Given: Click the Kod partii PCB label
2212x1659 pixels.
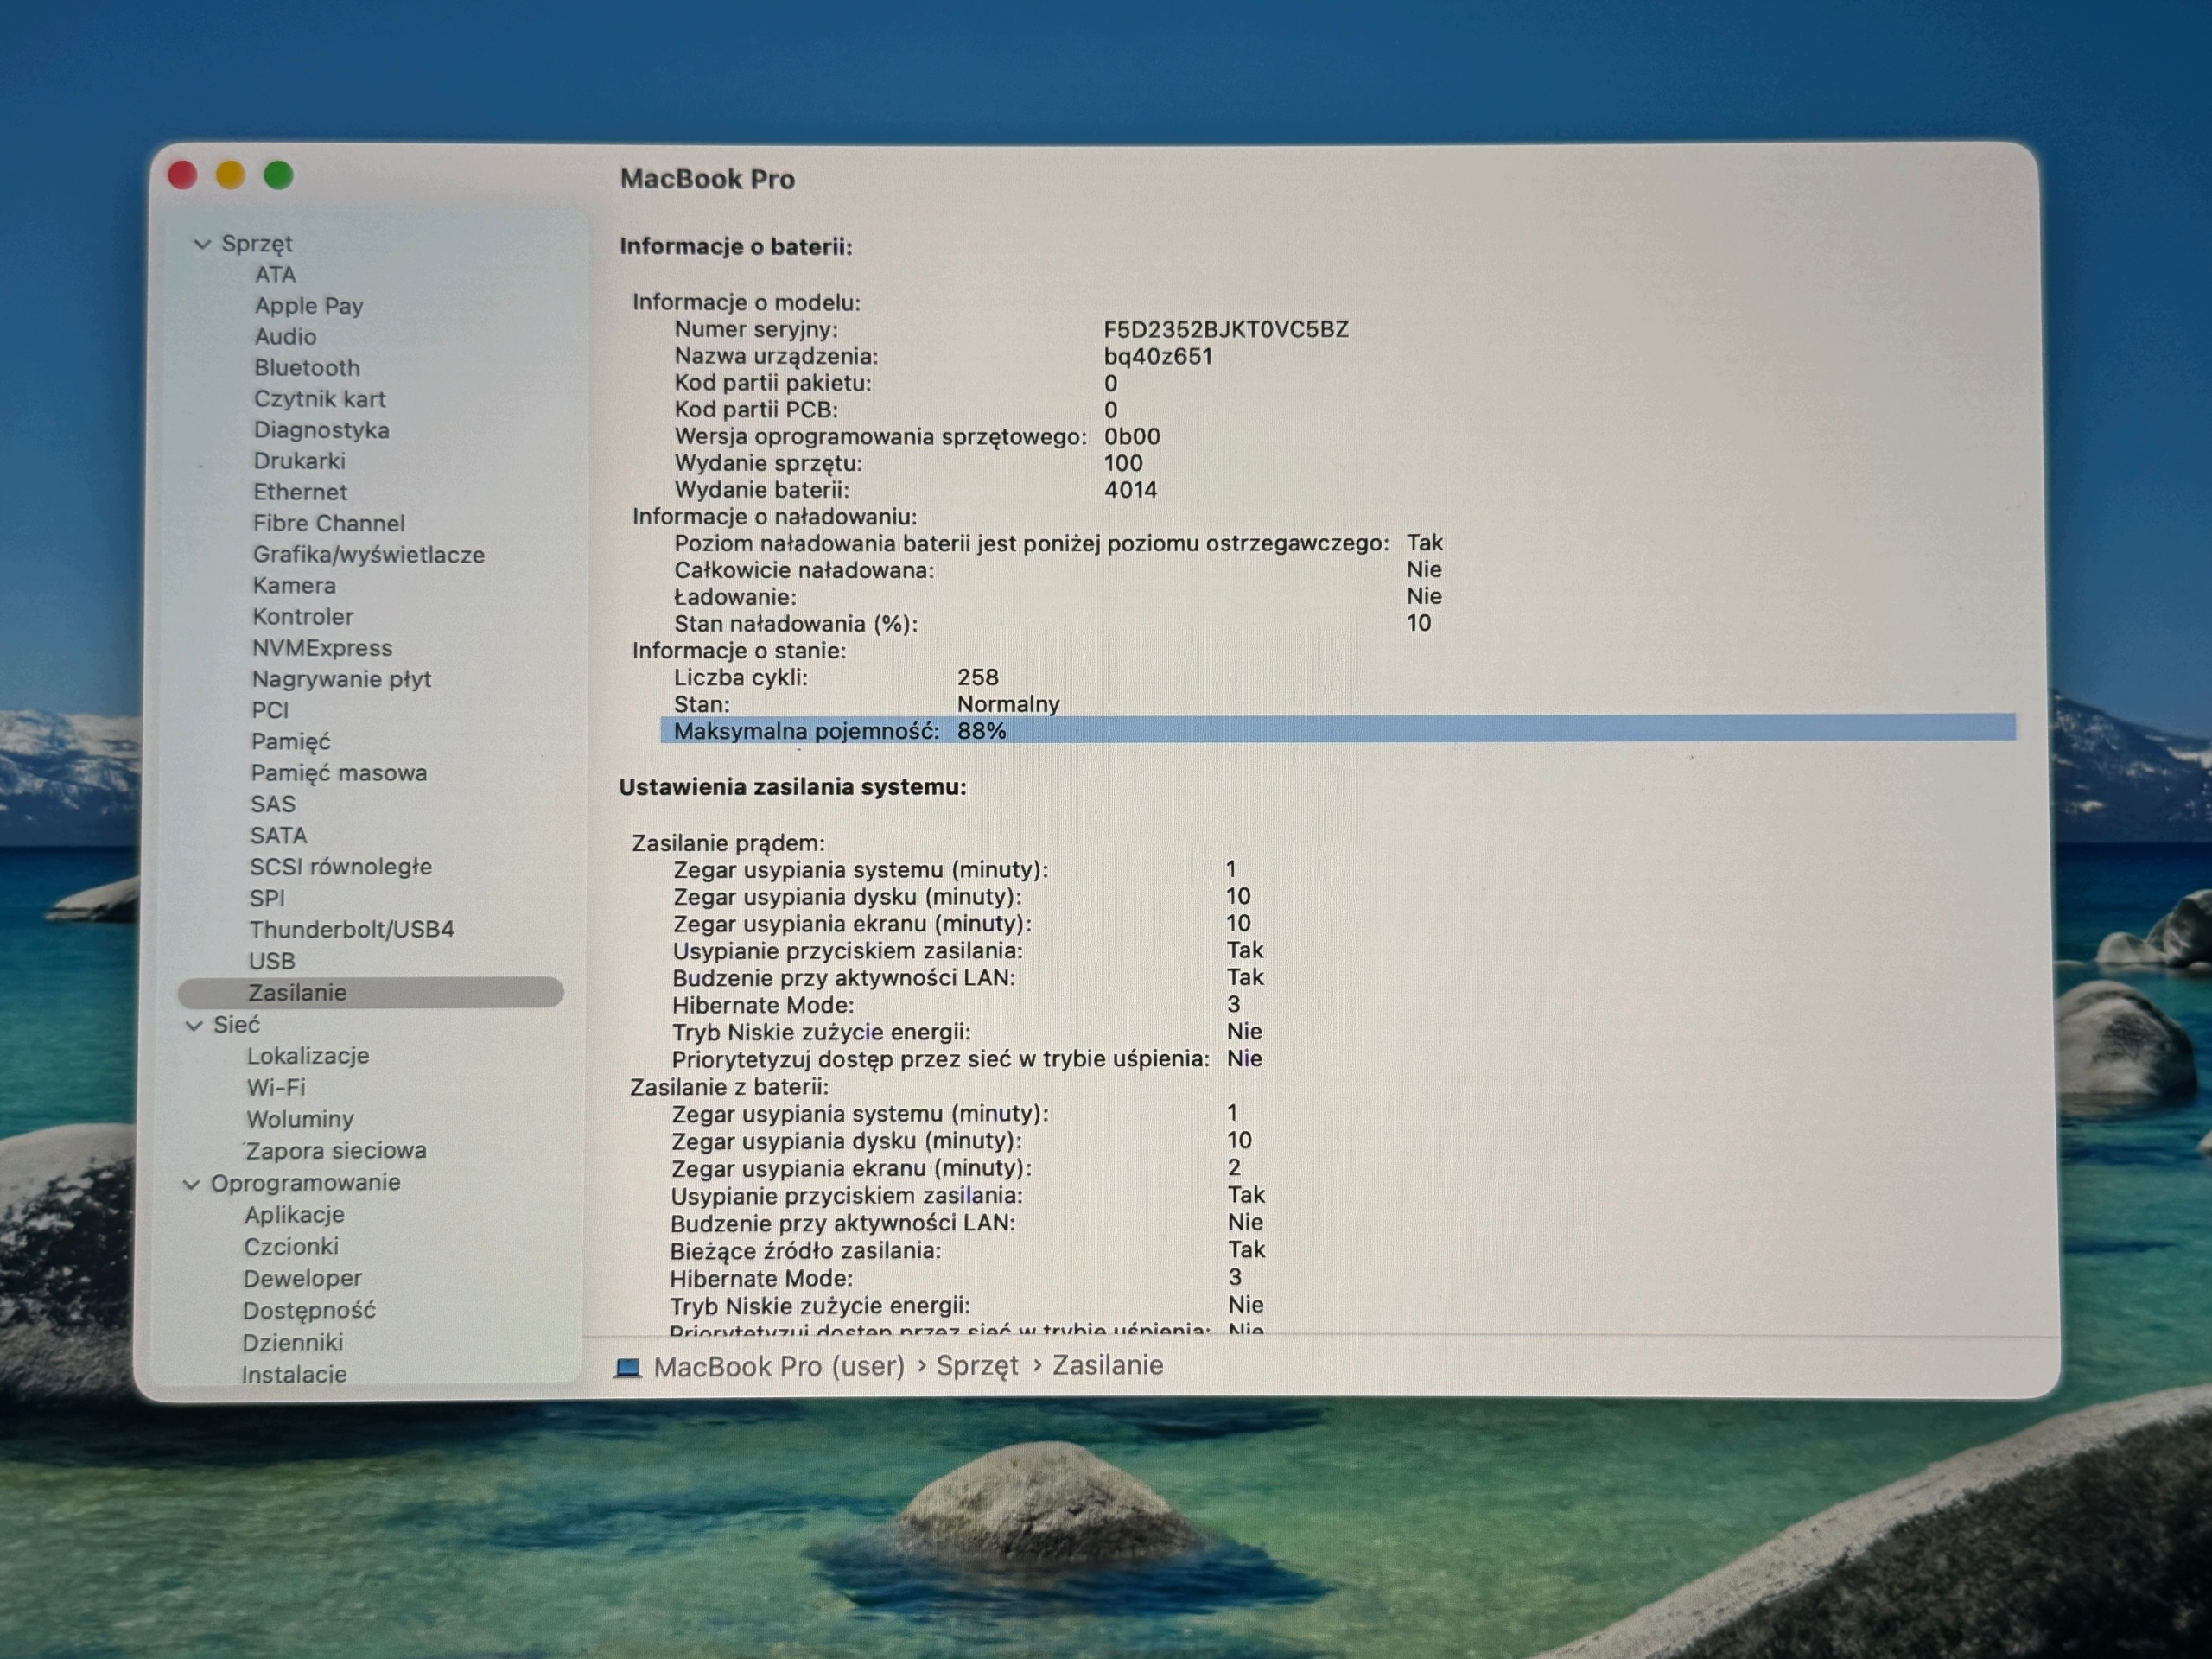Looking at the screenshot, I should coord(756,409).
